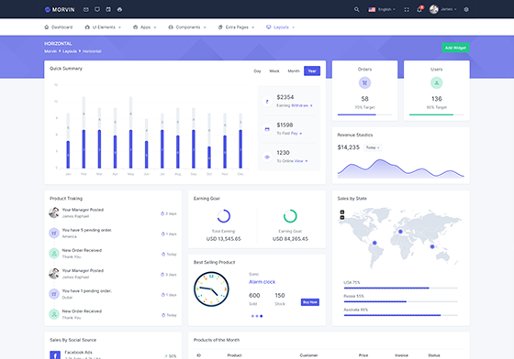Open the Today revenue dropdown

click(x=373, y=147)
